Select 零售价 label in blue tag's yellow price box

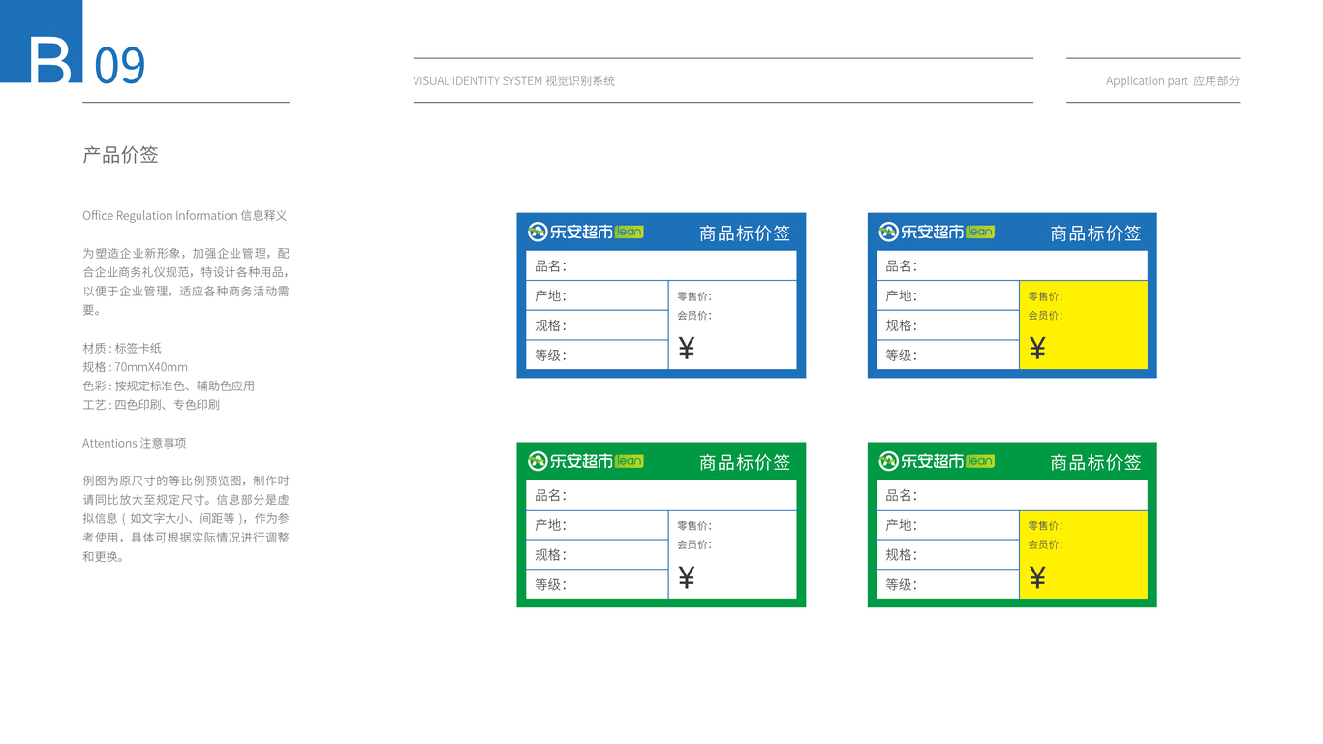click(x=1044, y=296)
